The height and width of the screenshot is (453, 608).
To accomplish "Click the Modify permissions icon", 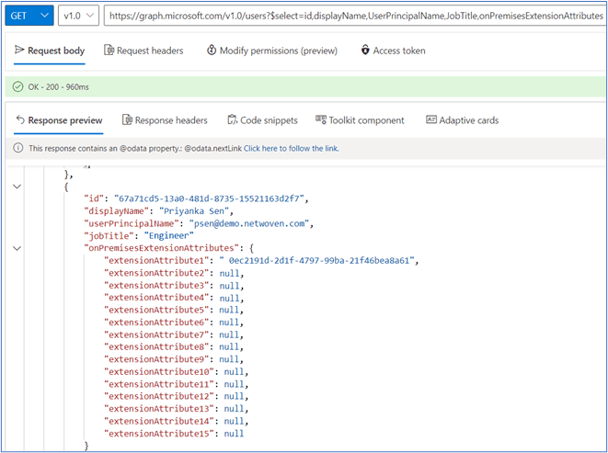I will pyautogui.click(x=212, y=50).
